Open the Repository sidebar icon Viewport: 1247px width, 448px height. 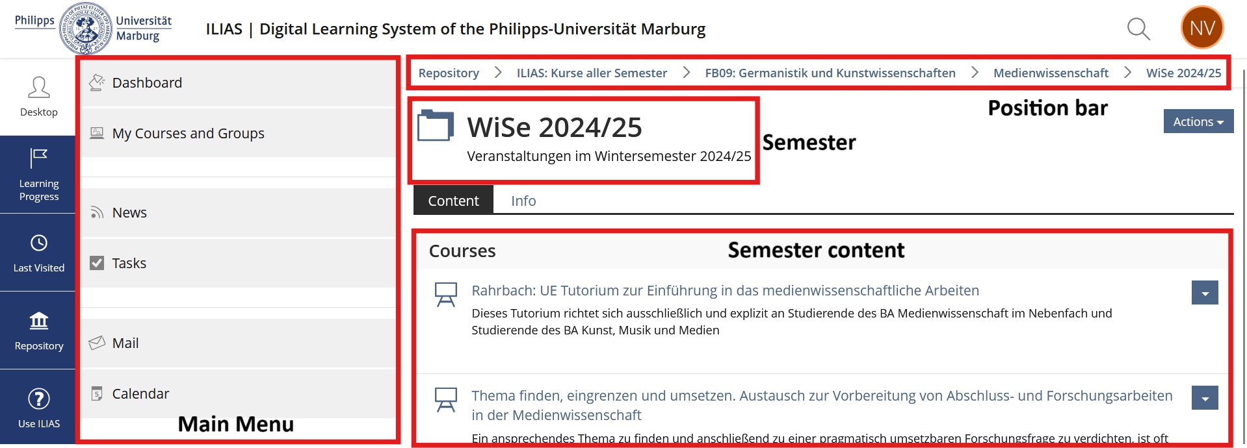click(x=39, y=321)
